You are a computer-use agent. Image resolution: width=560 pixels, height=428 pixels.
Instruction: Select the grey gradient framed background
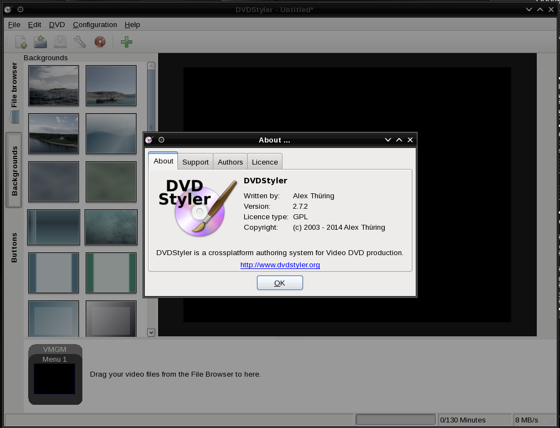[x=111, y=319]
